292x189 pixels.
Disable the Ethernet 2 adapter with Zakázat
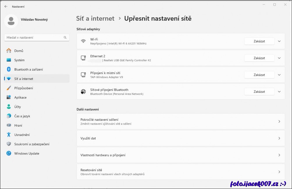[259, 58]
